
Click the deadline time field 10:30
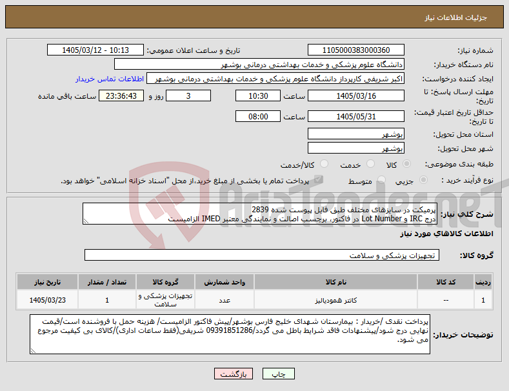click(x=258, y=95)
